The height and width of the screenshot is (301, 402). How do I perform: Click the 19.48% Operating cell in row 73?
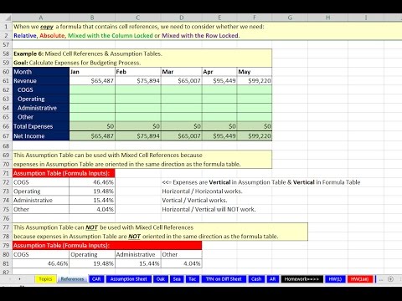pyautogui.click(x=92, y=191)
